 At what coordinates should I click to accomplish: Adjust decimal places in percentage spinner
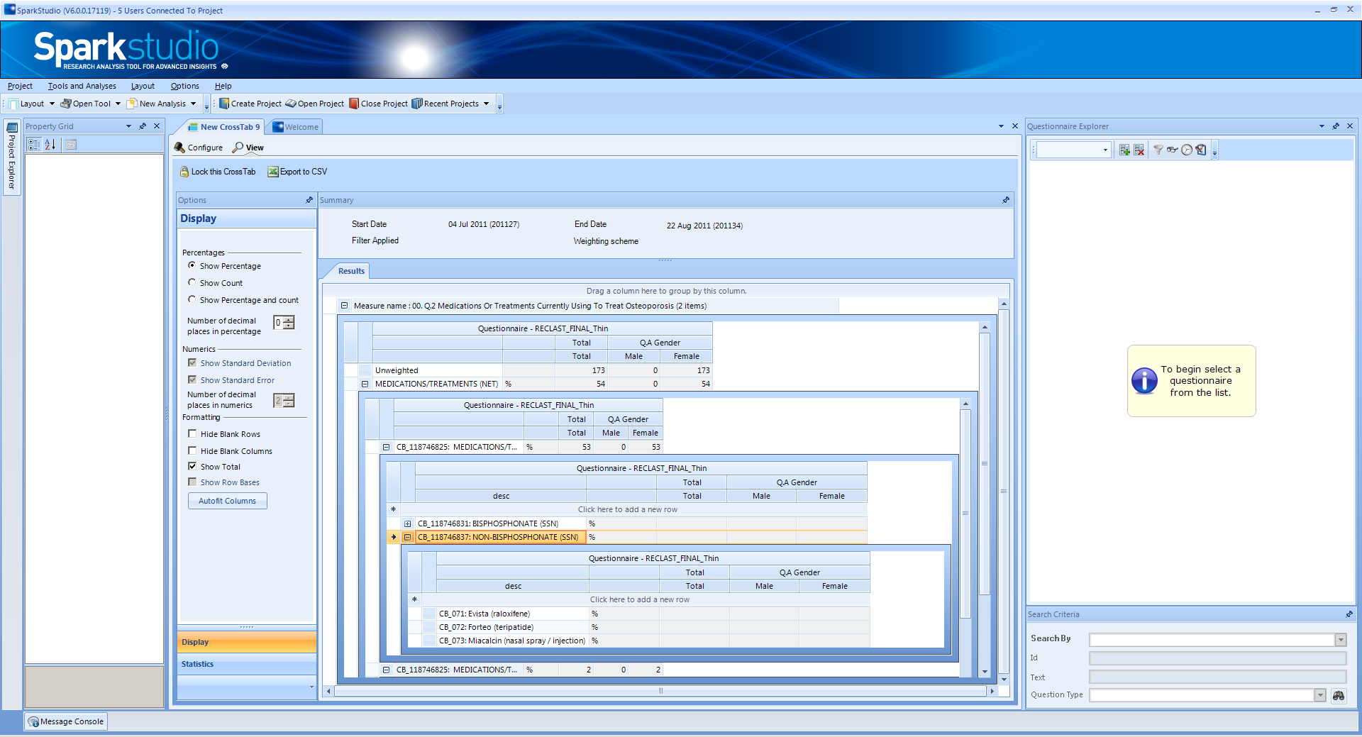click(288, 323)
